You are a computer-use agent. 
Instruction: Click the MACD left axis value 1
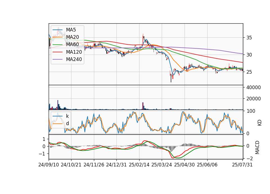[x=44, y=139]
